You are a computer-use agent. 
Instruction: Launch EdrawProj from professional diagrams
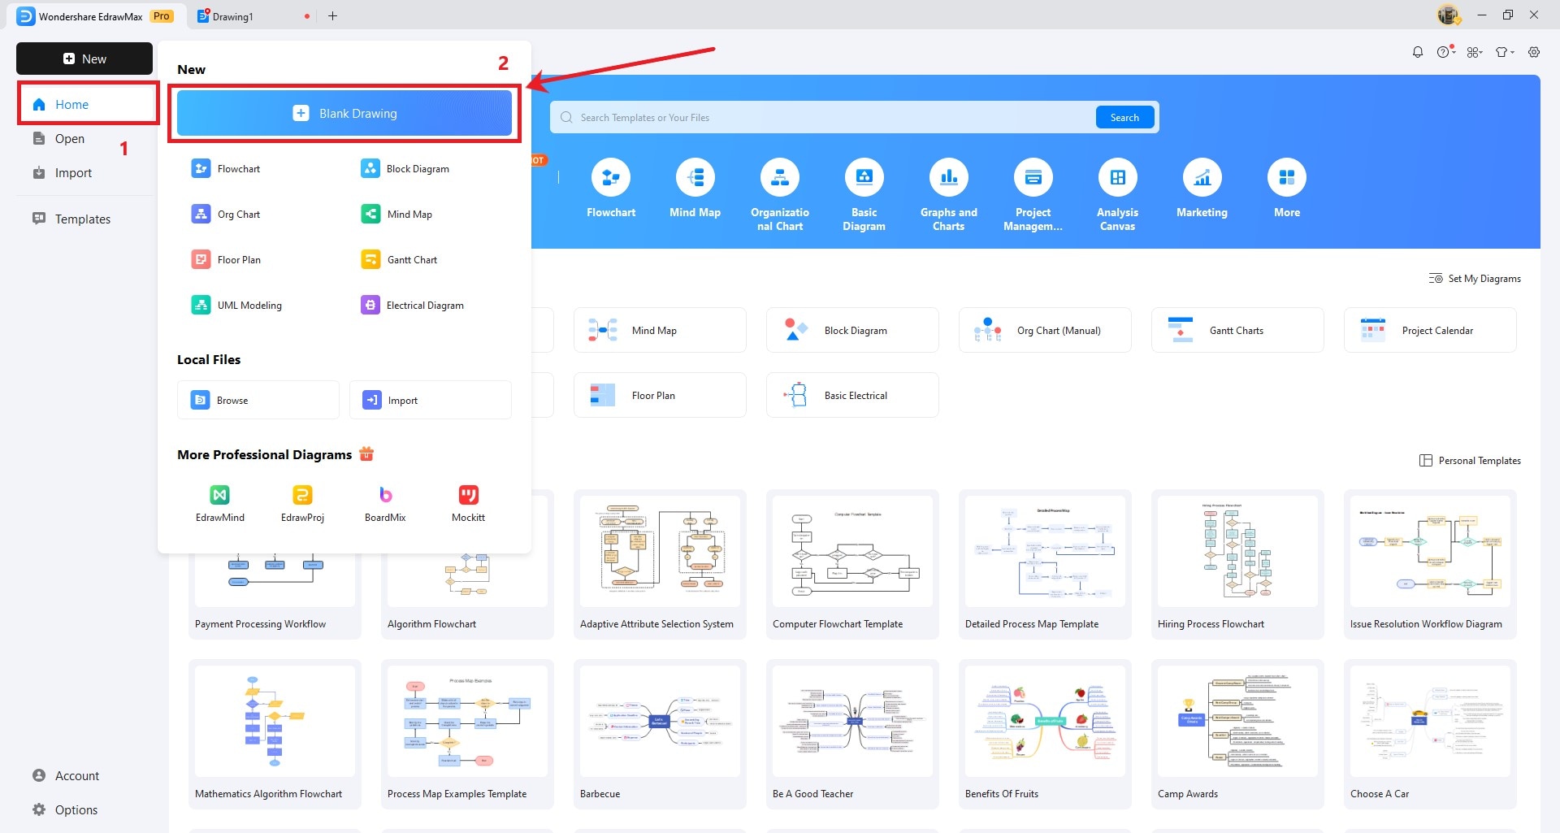302,503
